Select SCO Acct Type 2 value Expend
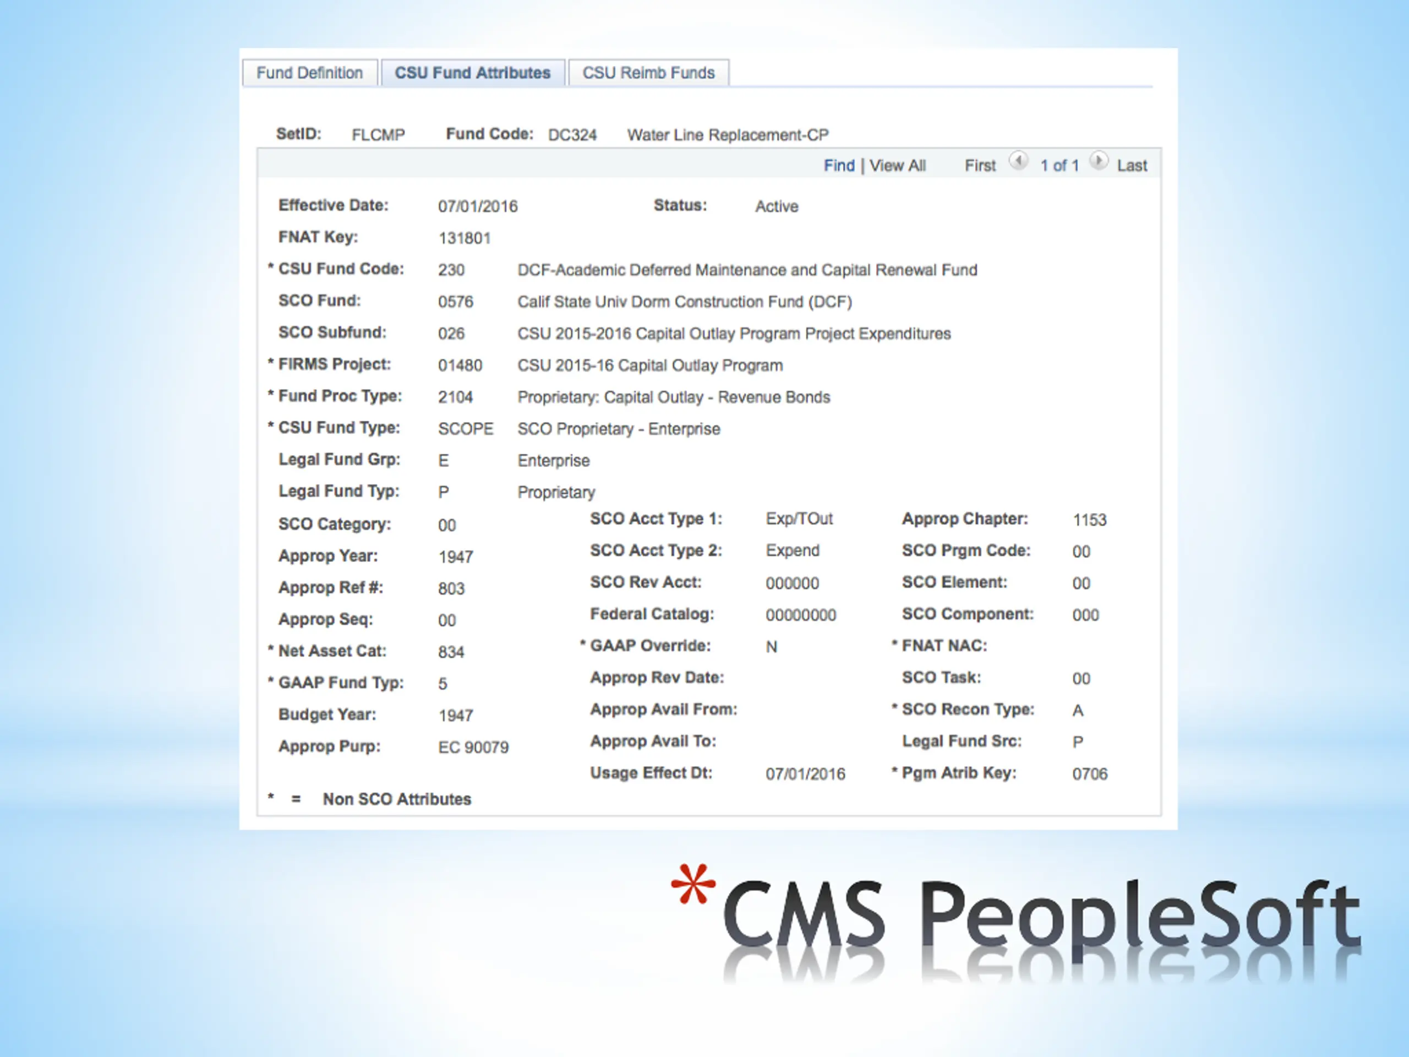This screenshot has width=1409, height=1057. [x=793, y=551]
